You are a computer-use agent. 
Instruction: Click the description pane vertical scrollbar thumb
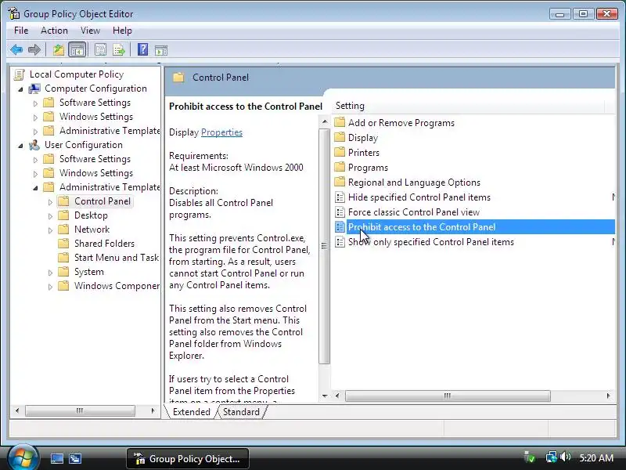click(x=324, y=246)
